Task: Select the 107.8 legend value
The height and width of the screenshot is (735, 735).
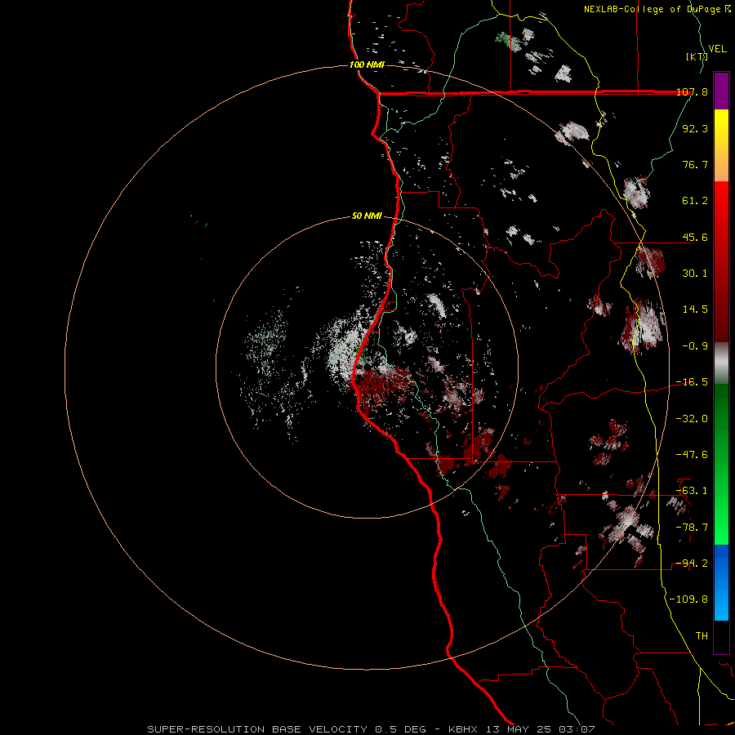Action: [692, 92]
